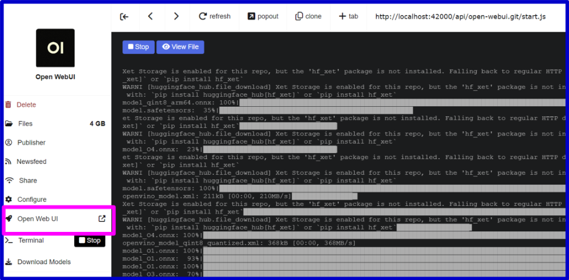Click the rocket icon beside Open Web UI
The height and width of the screenshot is (280, 569).
[x=9, y=219]
